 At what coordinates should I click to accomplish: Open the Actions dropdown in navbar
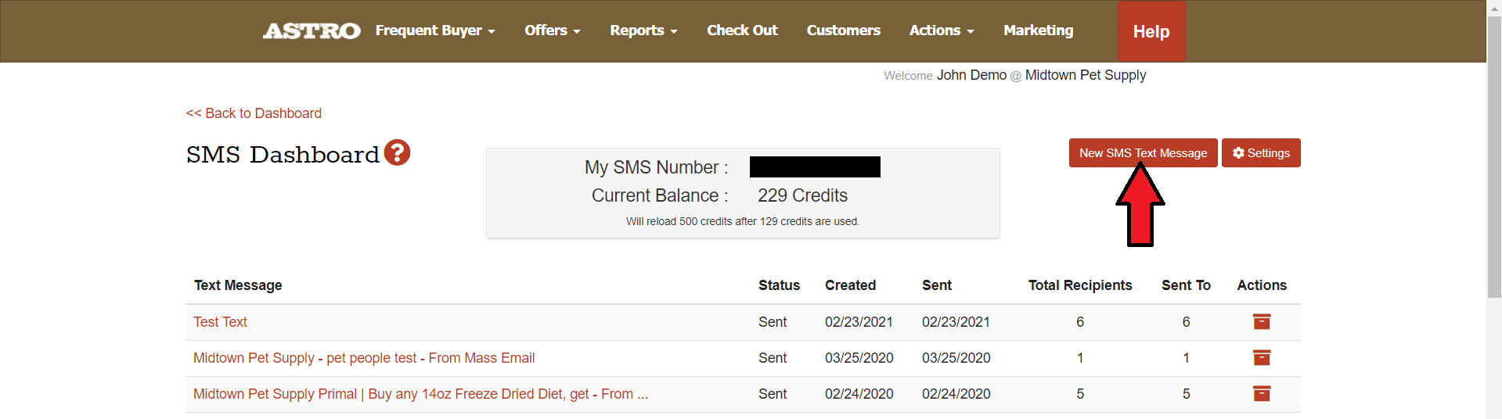click(942, 30)
